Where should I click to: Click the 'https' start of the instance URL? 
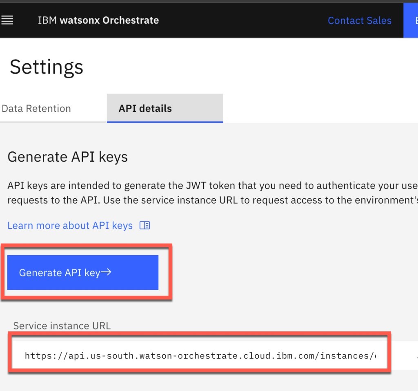click(35, 356)
